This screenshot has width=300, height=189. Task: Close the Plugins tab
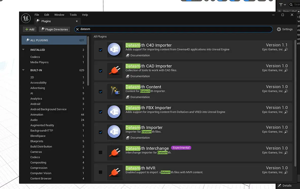point(77,21)
